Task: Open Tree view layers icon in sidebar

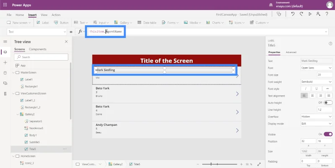Action: [x=5, y=52]
